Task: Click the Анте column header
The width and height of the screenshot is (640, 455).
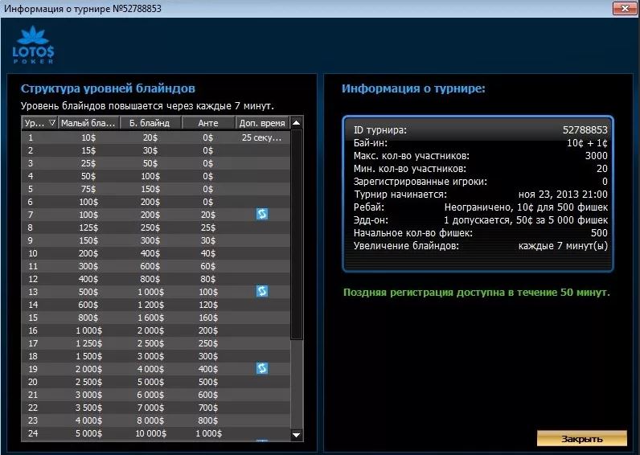Action: [207, 123]
